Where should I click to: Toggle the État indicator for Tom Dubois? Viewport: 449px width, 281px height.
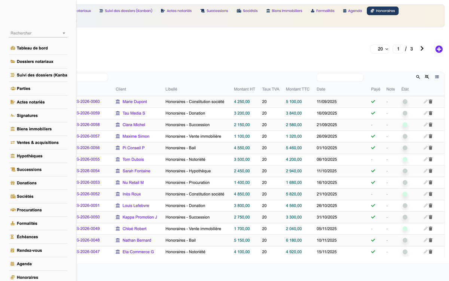click(405, 160)
